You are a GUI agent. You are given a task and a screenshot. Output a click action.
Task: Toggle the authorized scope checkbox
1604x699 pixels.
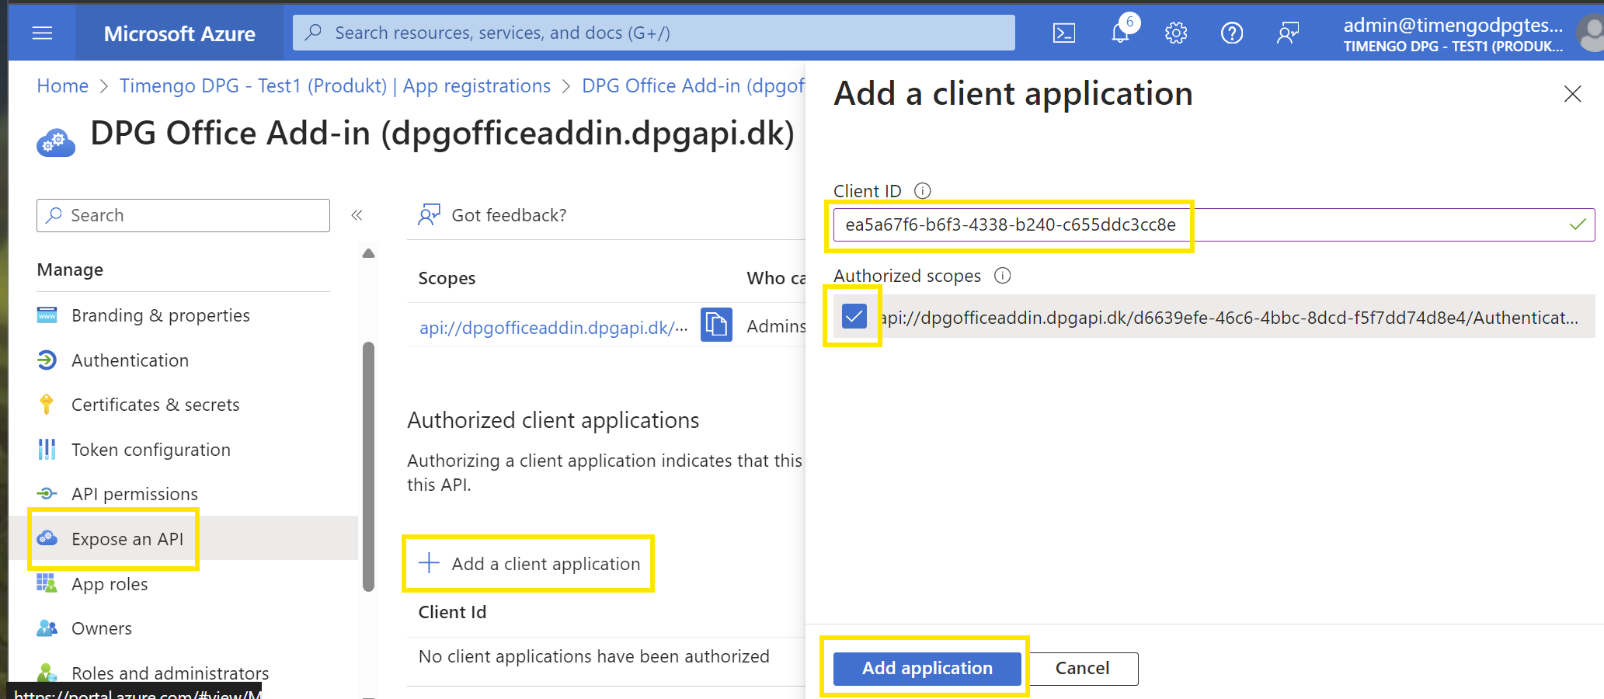[x=854, y=316]
